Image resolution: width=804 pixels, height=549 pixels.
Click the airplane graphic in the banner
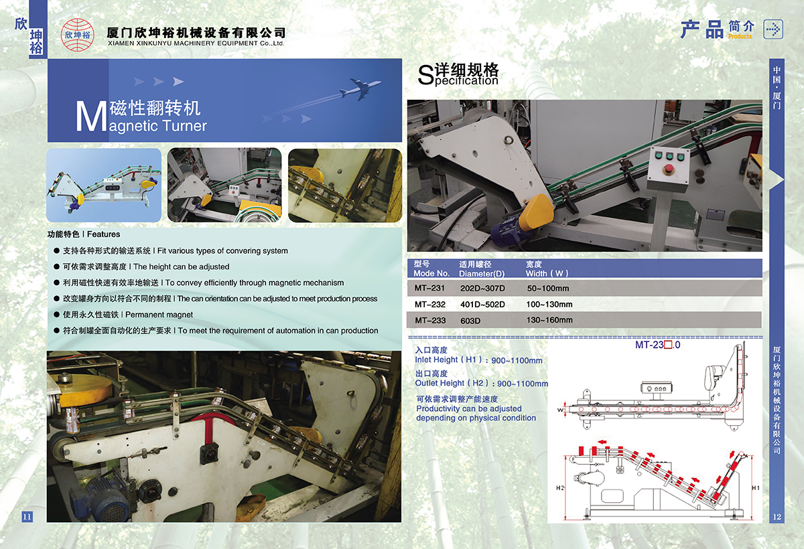click(x=360, y=89)
